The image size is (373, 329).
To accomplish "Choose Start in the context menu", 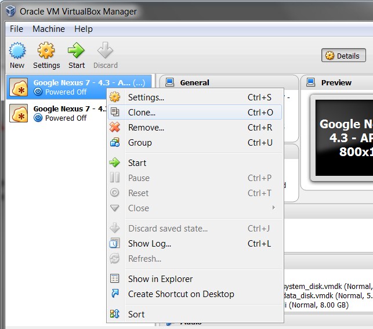I will [x=195, y=163].
